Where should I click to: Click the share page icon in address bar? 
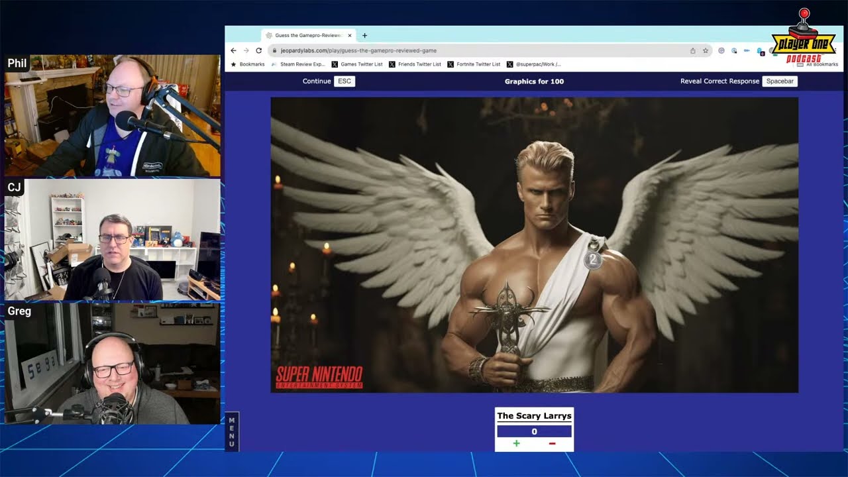[x=693, y=50]
